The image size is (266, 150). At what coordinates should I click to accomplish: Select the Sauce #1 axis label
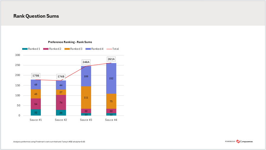(x=36, y=120)
